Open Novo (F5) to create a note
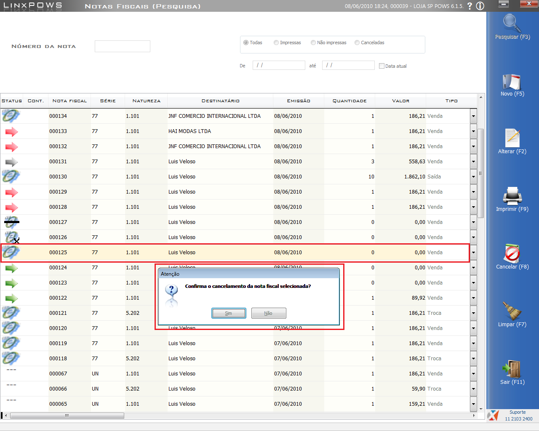The height and width of the screenshot is (431, 539). coord(512,82)
